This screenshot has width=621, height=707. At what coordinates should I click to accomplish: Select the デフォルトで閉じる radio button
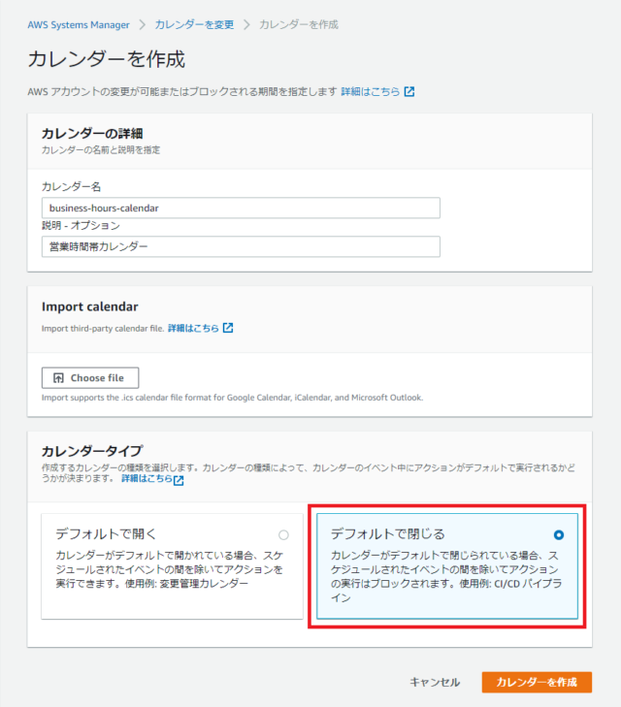(558, 534)
